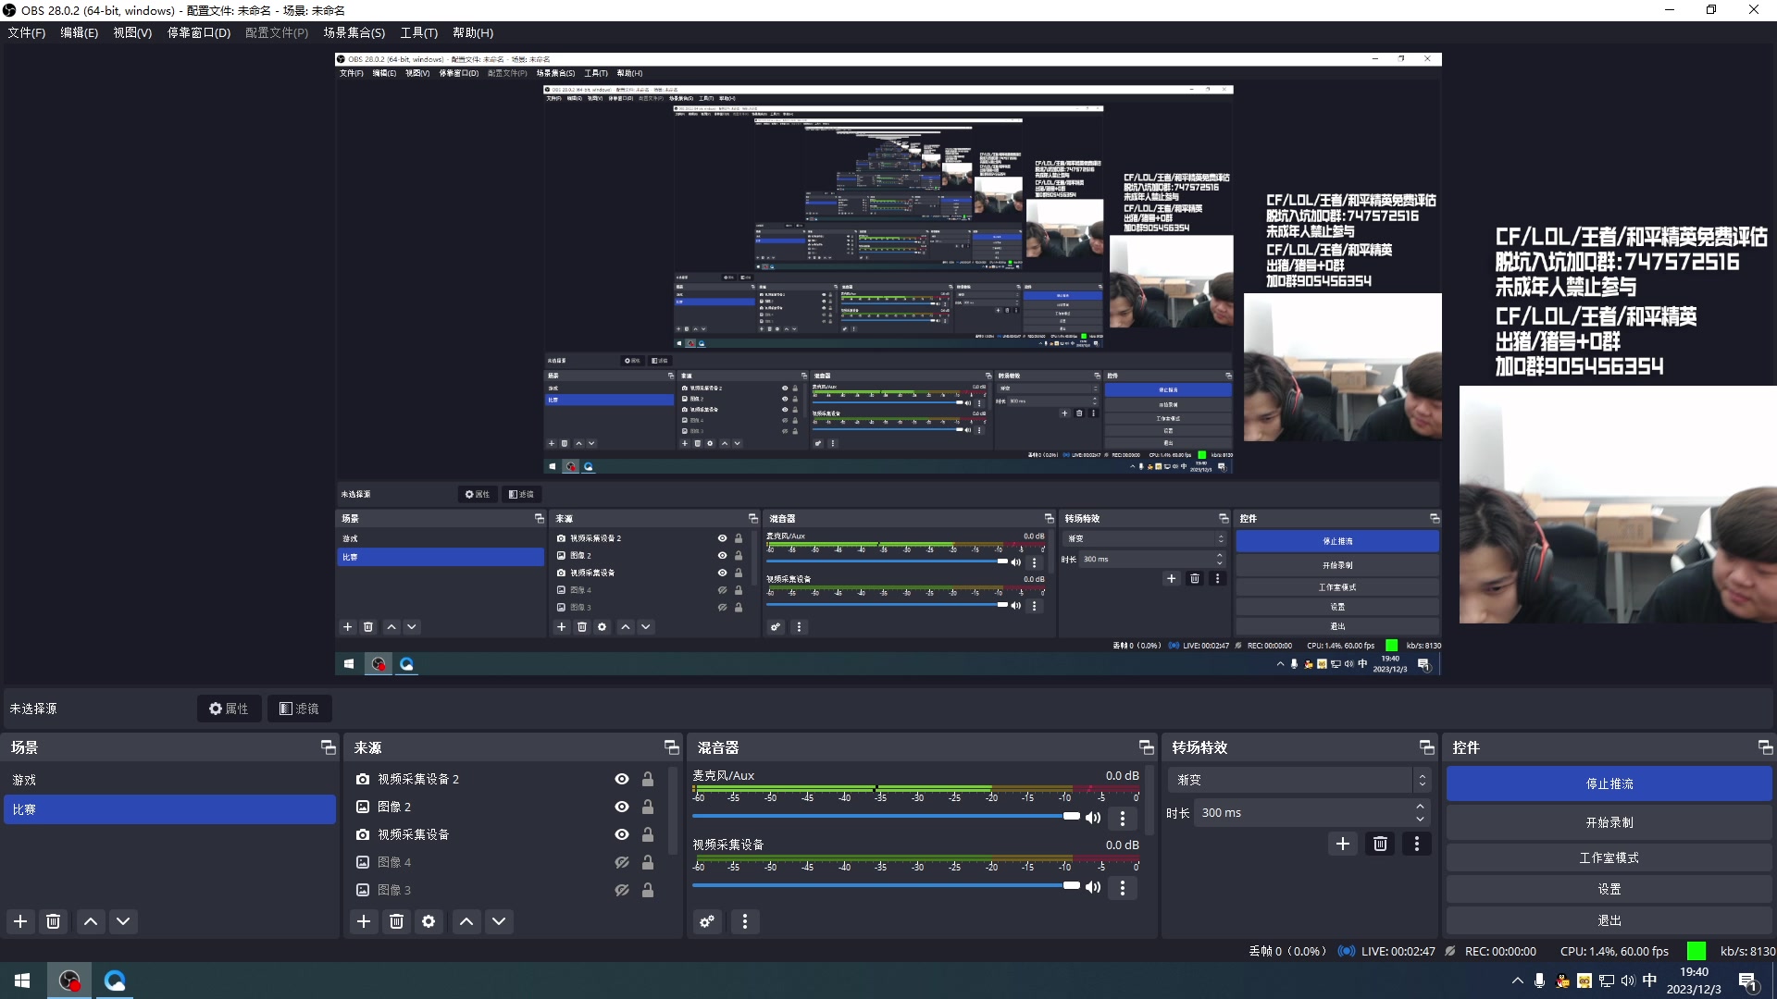Image resolution: width=1777 pixels, height=999 pixels.
Task: Increase 时长 duration with up stepper
Action: [x=1420, y=807]
